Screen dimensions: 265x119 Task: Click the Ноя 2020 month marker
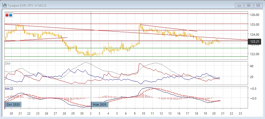click(x=99, y=105)
